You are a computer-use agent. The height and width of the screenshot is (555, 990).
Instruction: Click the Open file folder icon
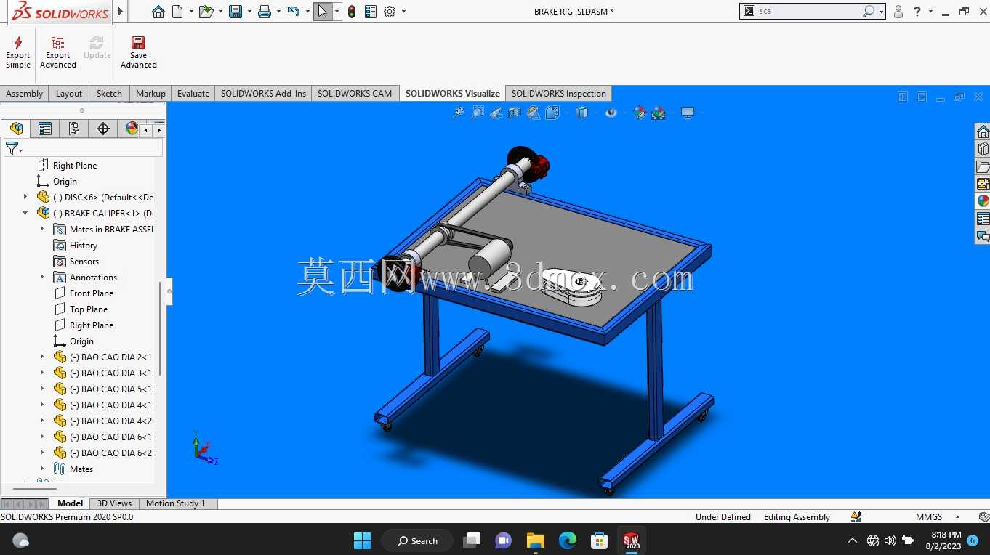point(206,11)
